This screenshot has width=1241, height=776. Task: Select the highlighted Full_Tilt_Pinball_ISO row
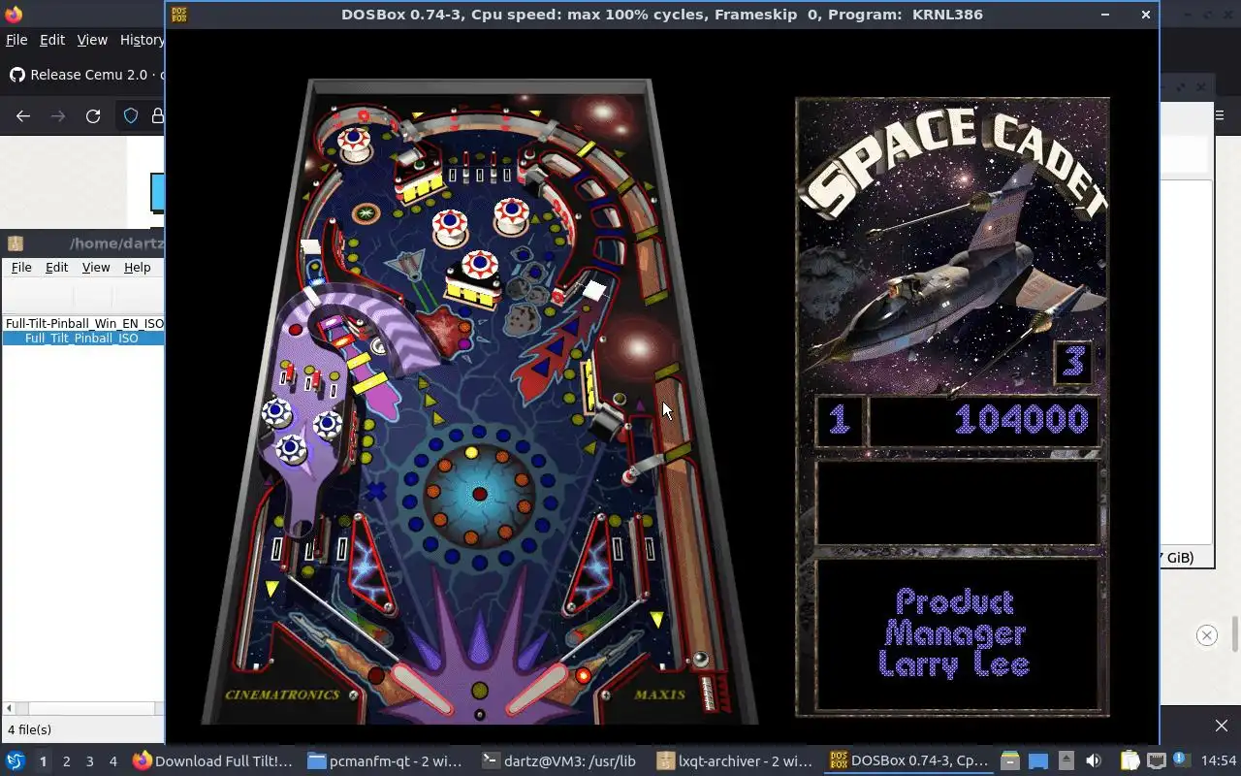(83, 339)
